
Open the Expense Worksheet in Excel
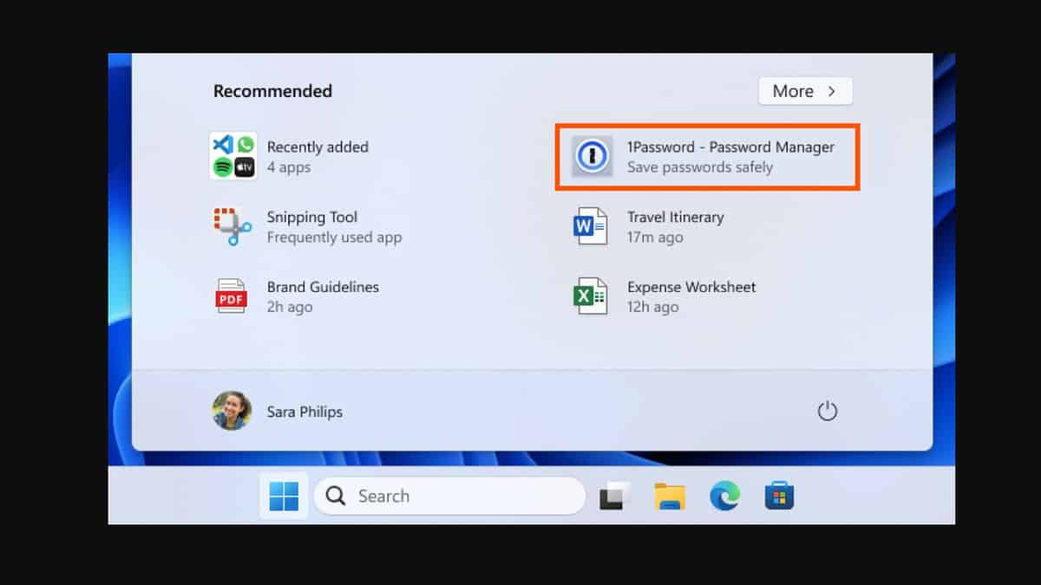point(691,296)
